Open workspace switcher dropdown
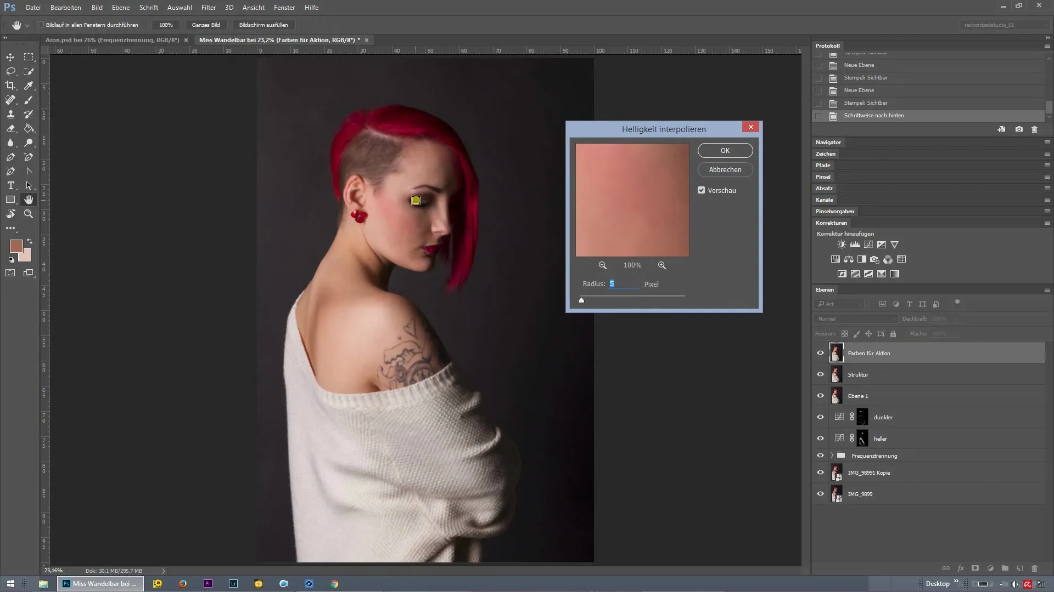 (1004, 25)
